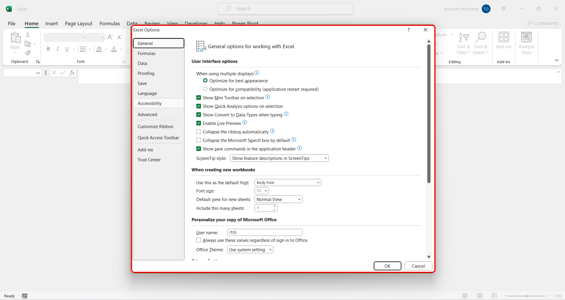Select Formulas category in Excel Options

coord(158,53)
